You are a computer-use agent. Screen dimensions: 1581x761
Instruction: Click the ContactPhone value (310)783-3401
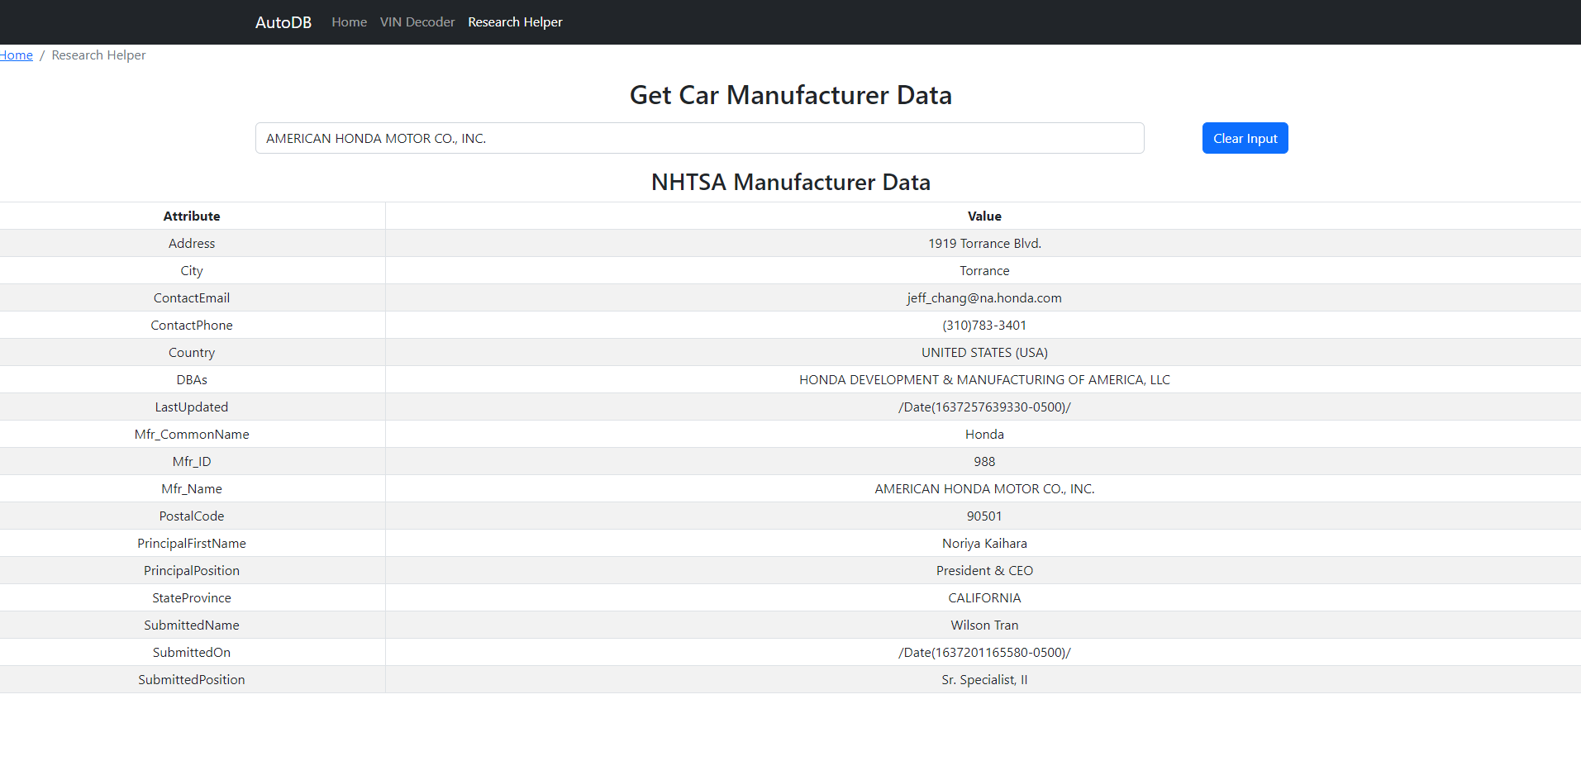tap(983, 325)
